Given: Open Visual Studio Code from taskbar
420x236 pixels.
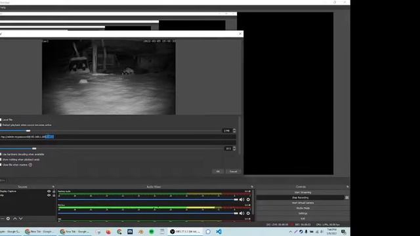Looking at the screenshot, I should (219, 231).
